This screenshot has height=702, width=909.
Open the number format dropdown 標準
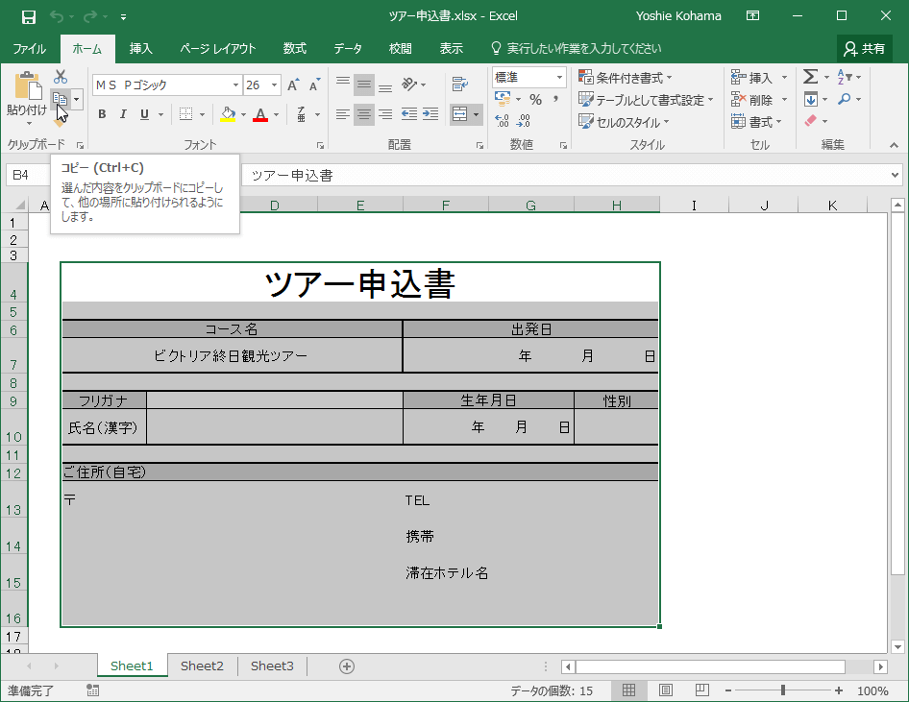tap(559, 77)
